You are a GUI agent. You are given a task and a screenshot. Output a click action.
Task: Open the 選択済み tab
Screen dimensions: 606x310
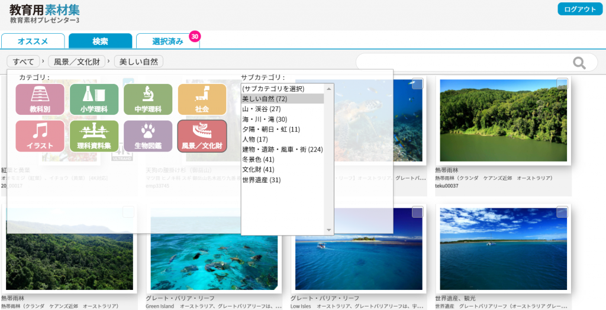167,41
